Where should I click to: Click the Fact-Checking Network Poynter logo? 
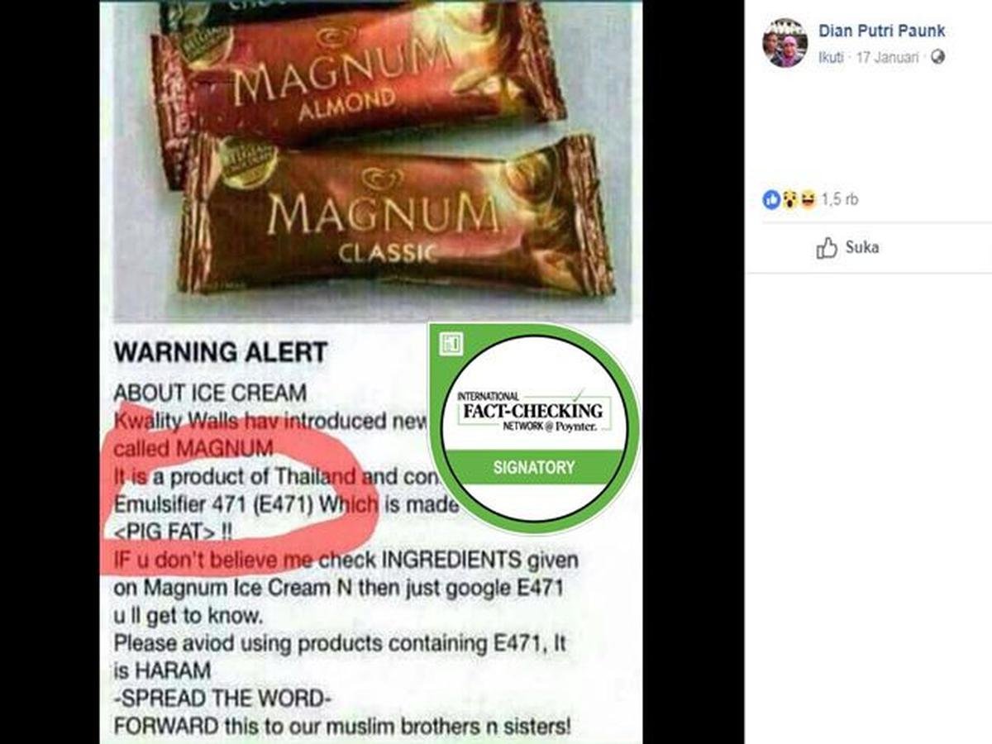coord(533,411)
